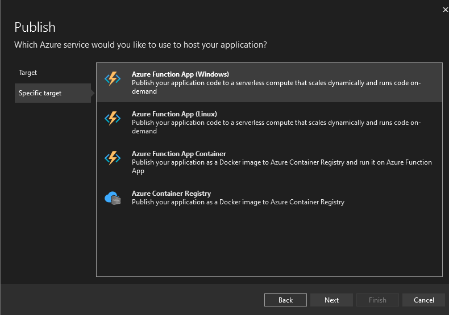Switch to the Target step
This screenshot has width=449, height=315.
click(x=28, y=73)
